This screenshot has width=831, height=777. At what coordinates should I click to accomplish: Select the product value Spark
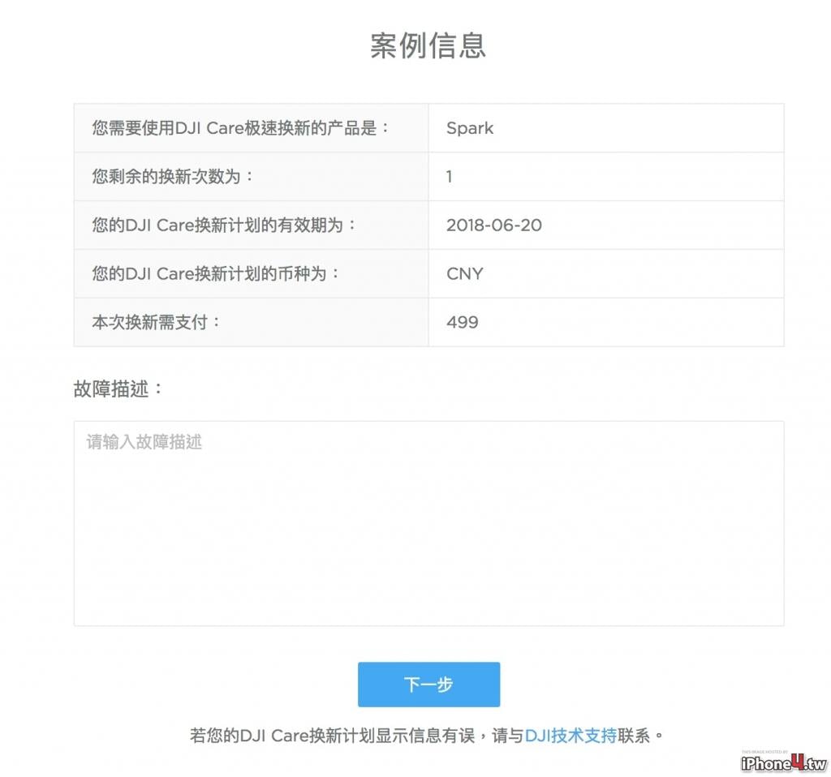pos(470,128)
